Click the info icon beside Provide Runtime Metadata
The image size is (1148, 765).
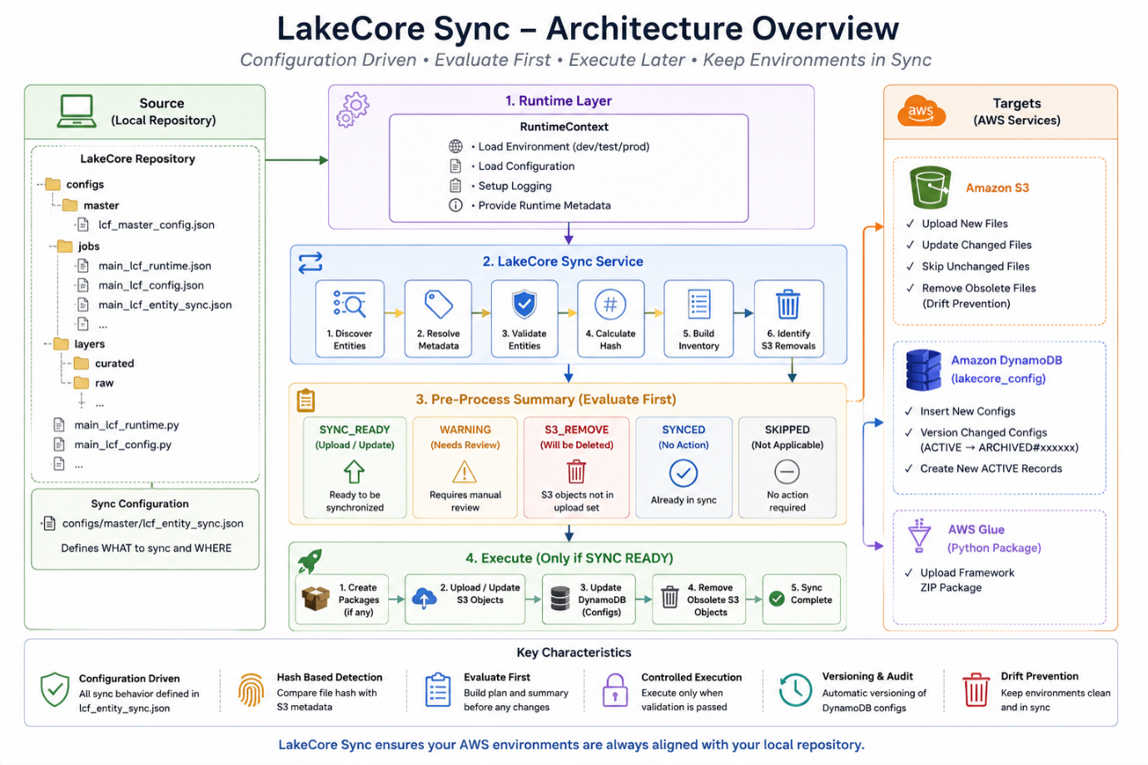(x=455, y=205)
